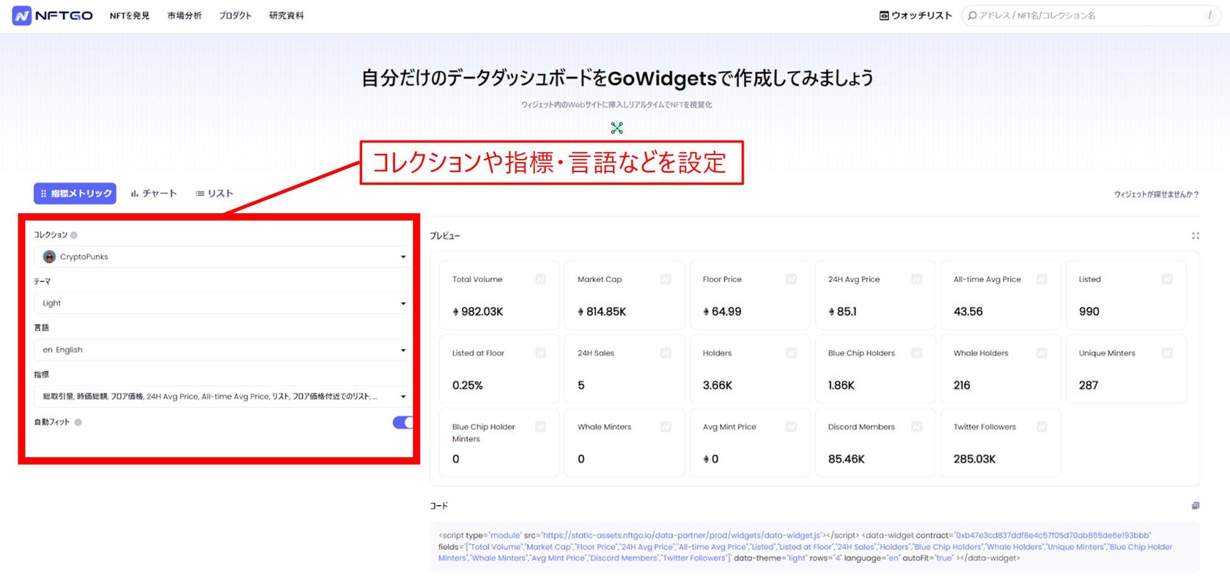Image resolution: width=1230 pixels, height=582 pixels.
Task: Click the 285.03K Twitter Followers value
Action: coord(975,459)
